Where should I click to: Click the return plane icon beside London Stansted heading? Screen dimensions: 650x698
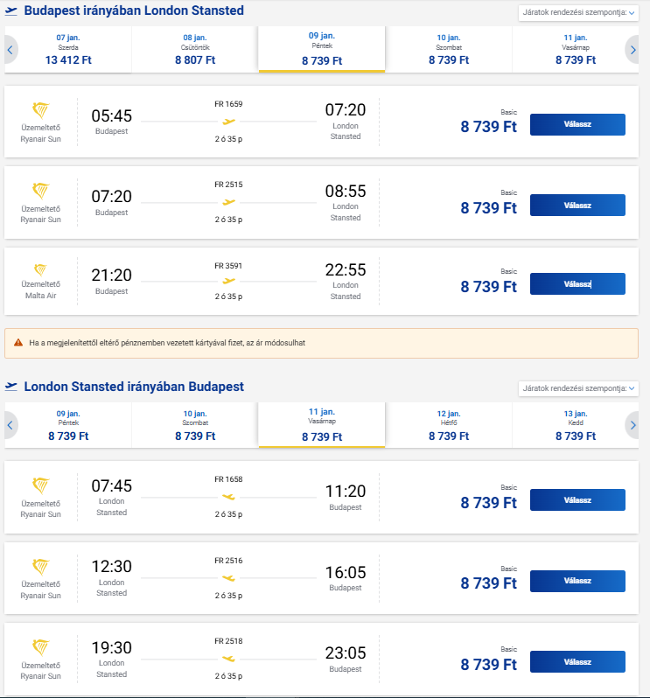pos(12,387)
